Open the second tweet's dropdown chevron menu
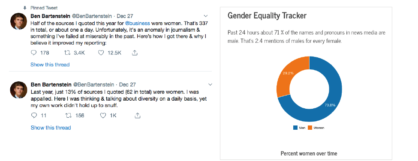 click(x=210, y=85)
